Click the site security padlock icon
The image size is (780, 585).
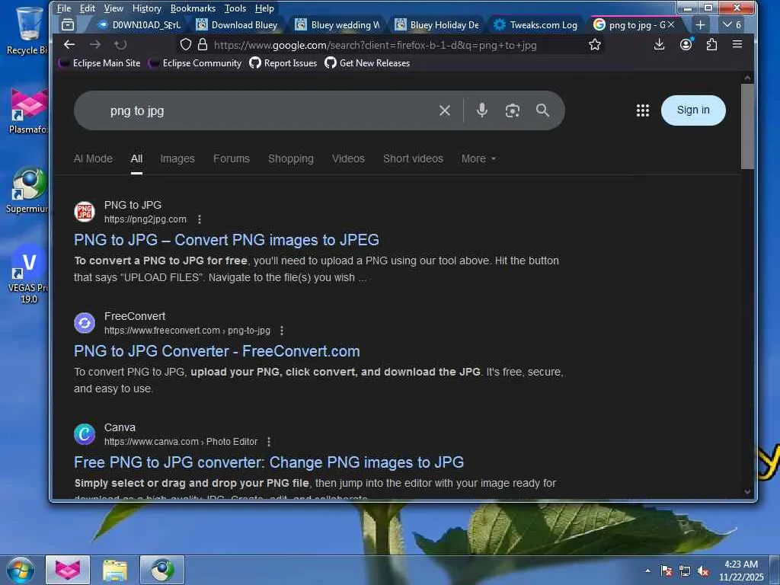click(x=203, y=45)
